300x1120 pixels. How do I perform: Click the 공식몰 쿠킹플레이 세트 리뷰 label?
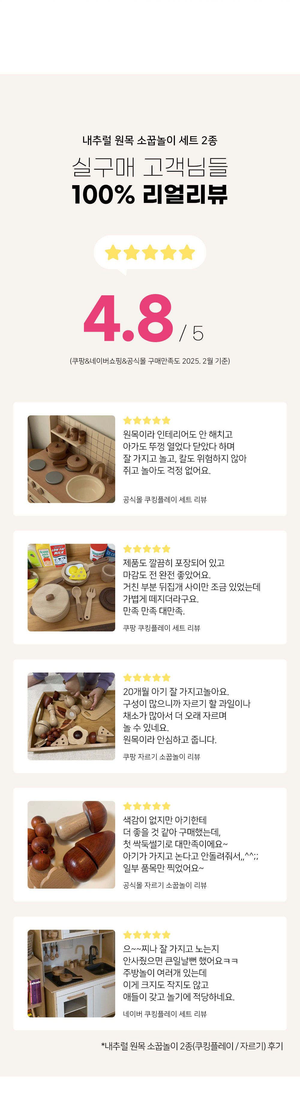coord(165,500)
